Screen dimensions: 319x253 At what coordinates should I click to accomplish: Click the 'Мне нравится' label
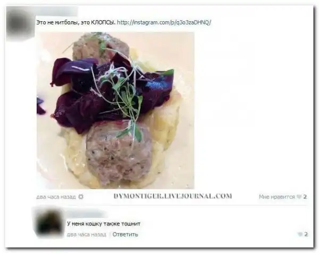[276, 197]
